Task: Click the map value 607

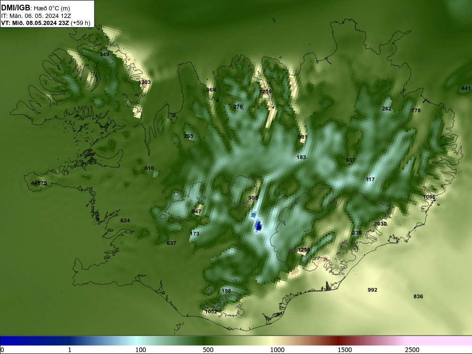Action: click(351, 160)
